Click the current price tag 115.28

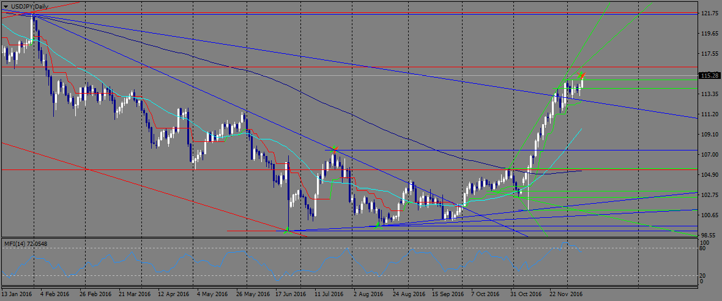[x=709, y=75]
